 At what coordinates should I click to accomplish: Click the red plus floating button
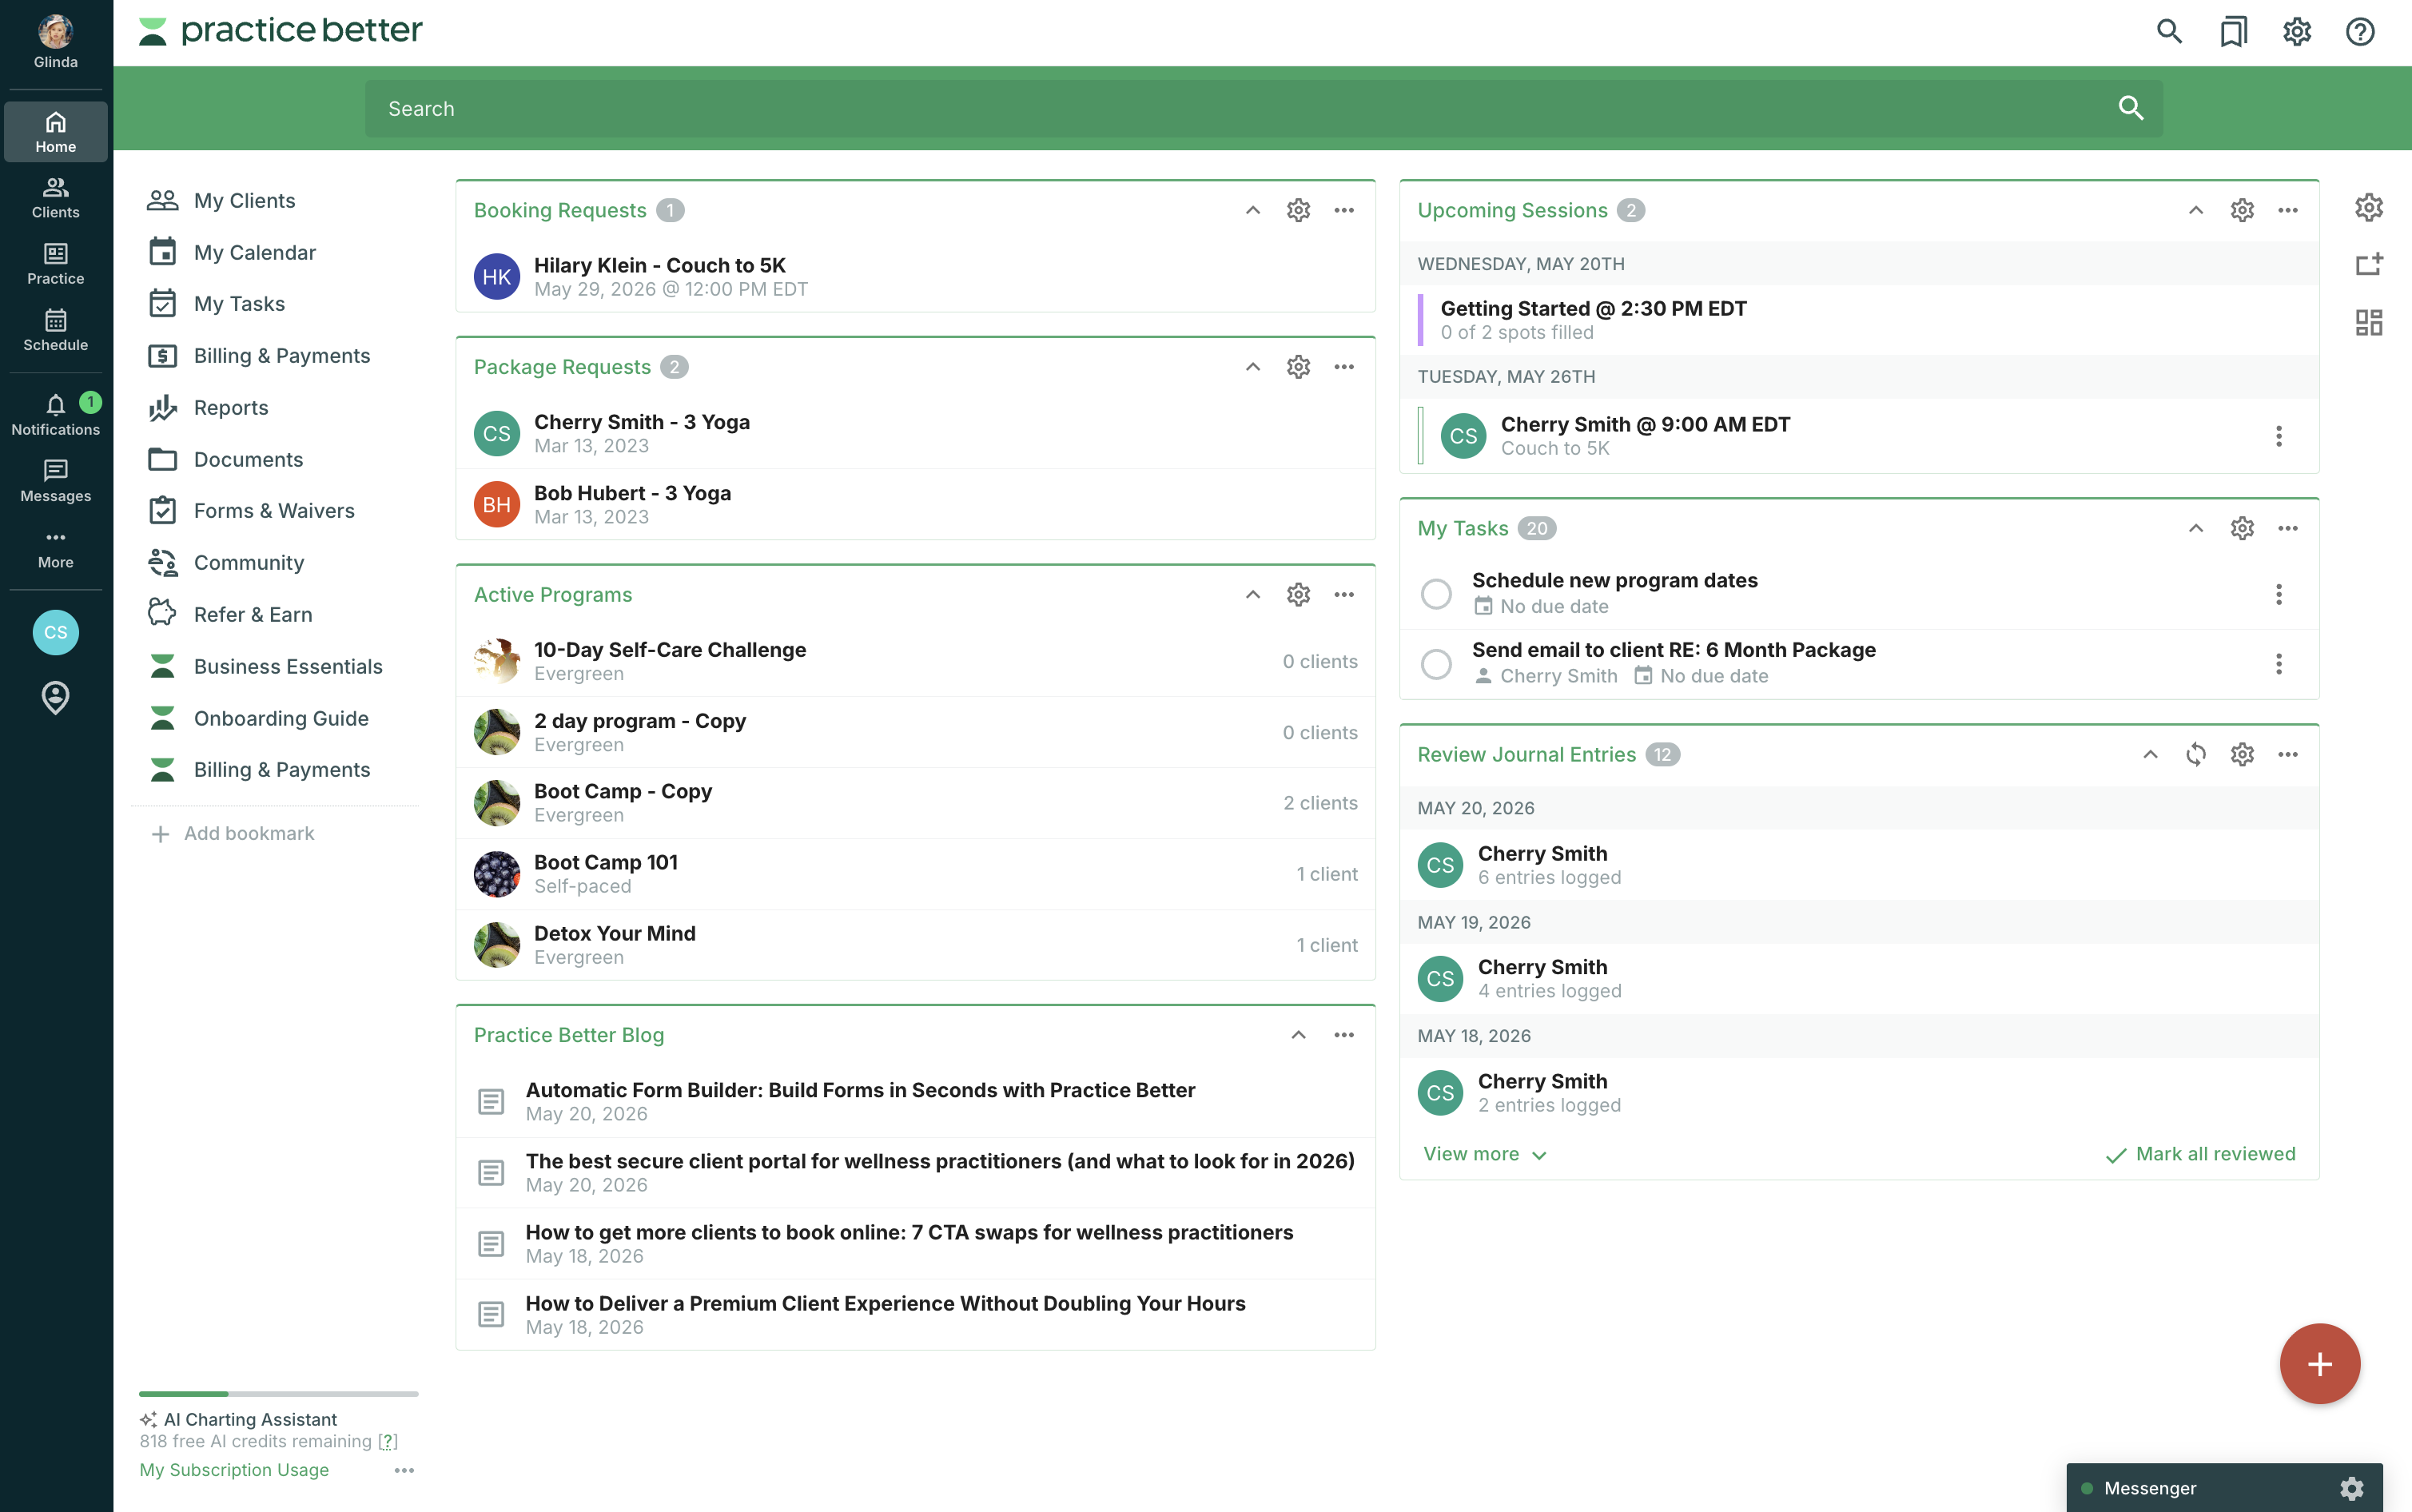coord(2320,1364)
